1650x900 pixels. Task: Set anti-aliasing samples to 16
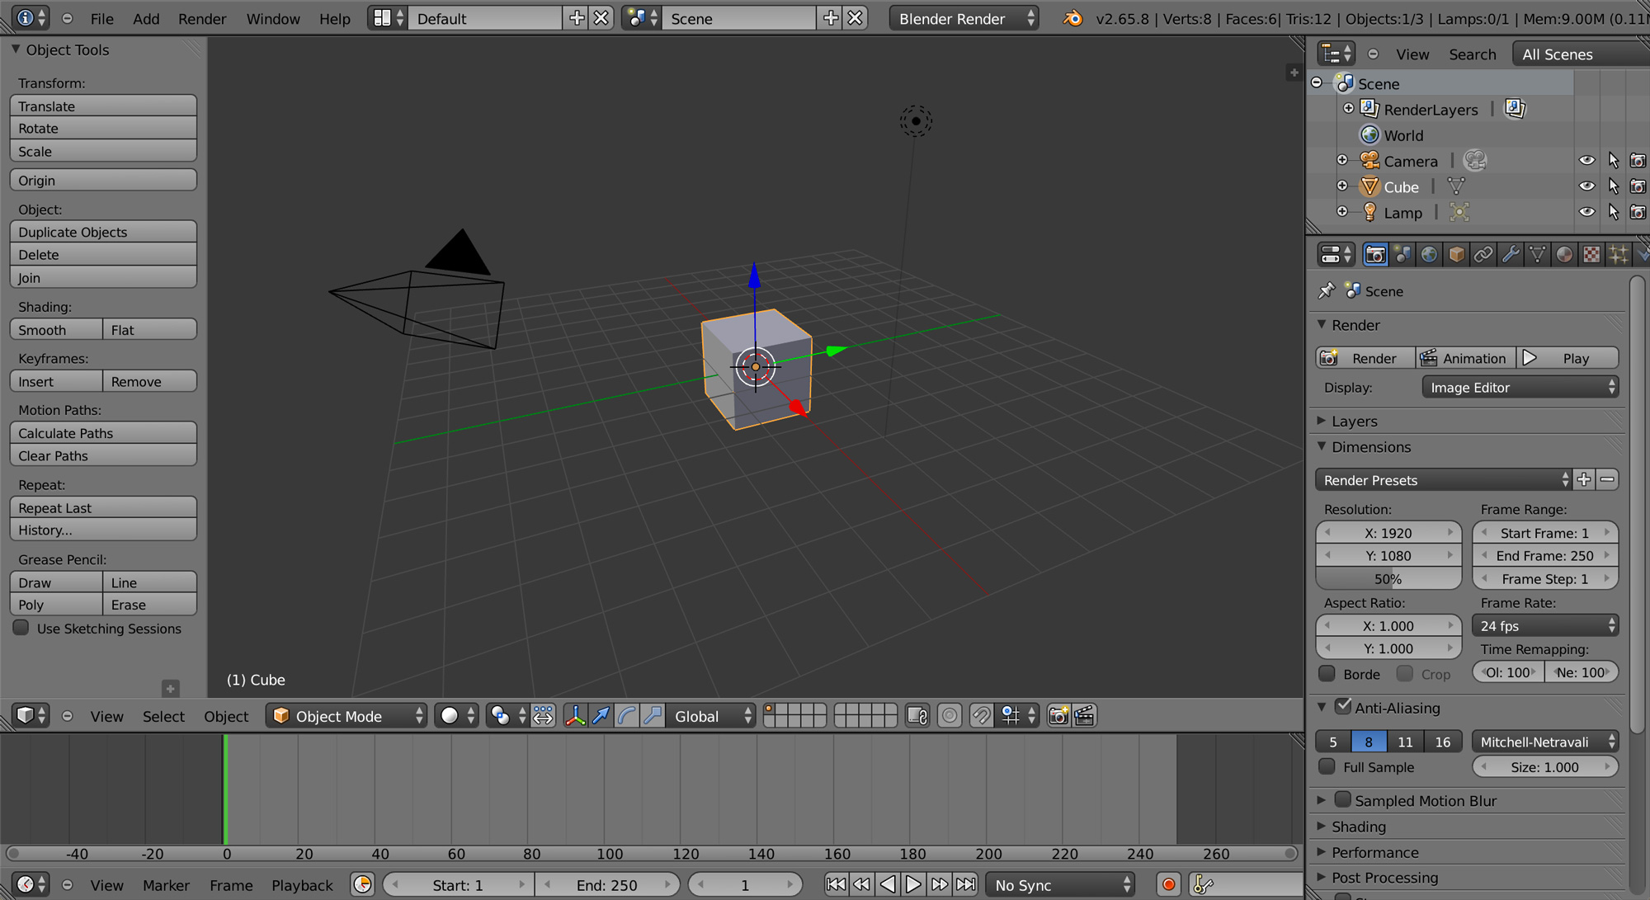point(1443,741)
